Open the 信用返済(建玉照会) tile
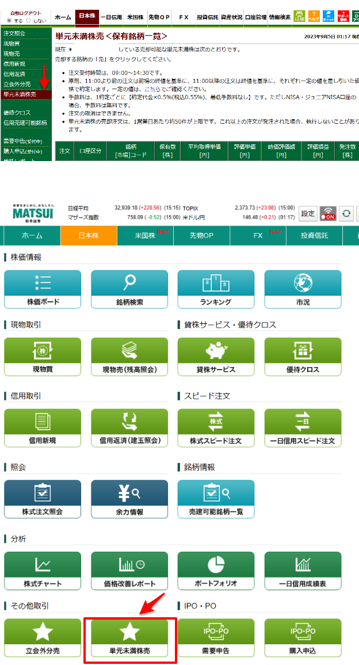 (129, 428)
